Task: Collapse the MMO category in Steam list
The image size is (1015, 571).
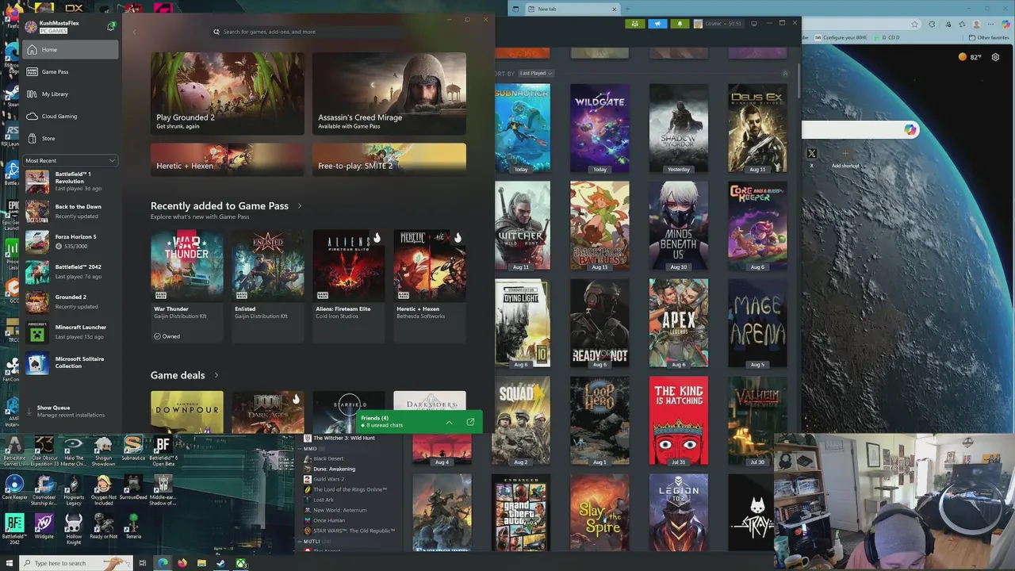Action: click(301, 449)
